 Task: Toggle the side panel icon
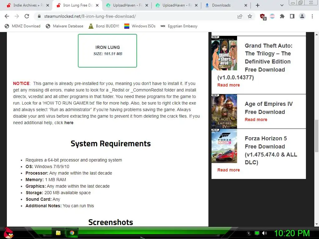tap(292, 16)
